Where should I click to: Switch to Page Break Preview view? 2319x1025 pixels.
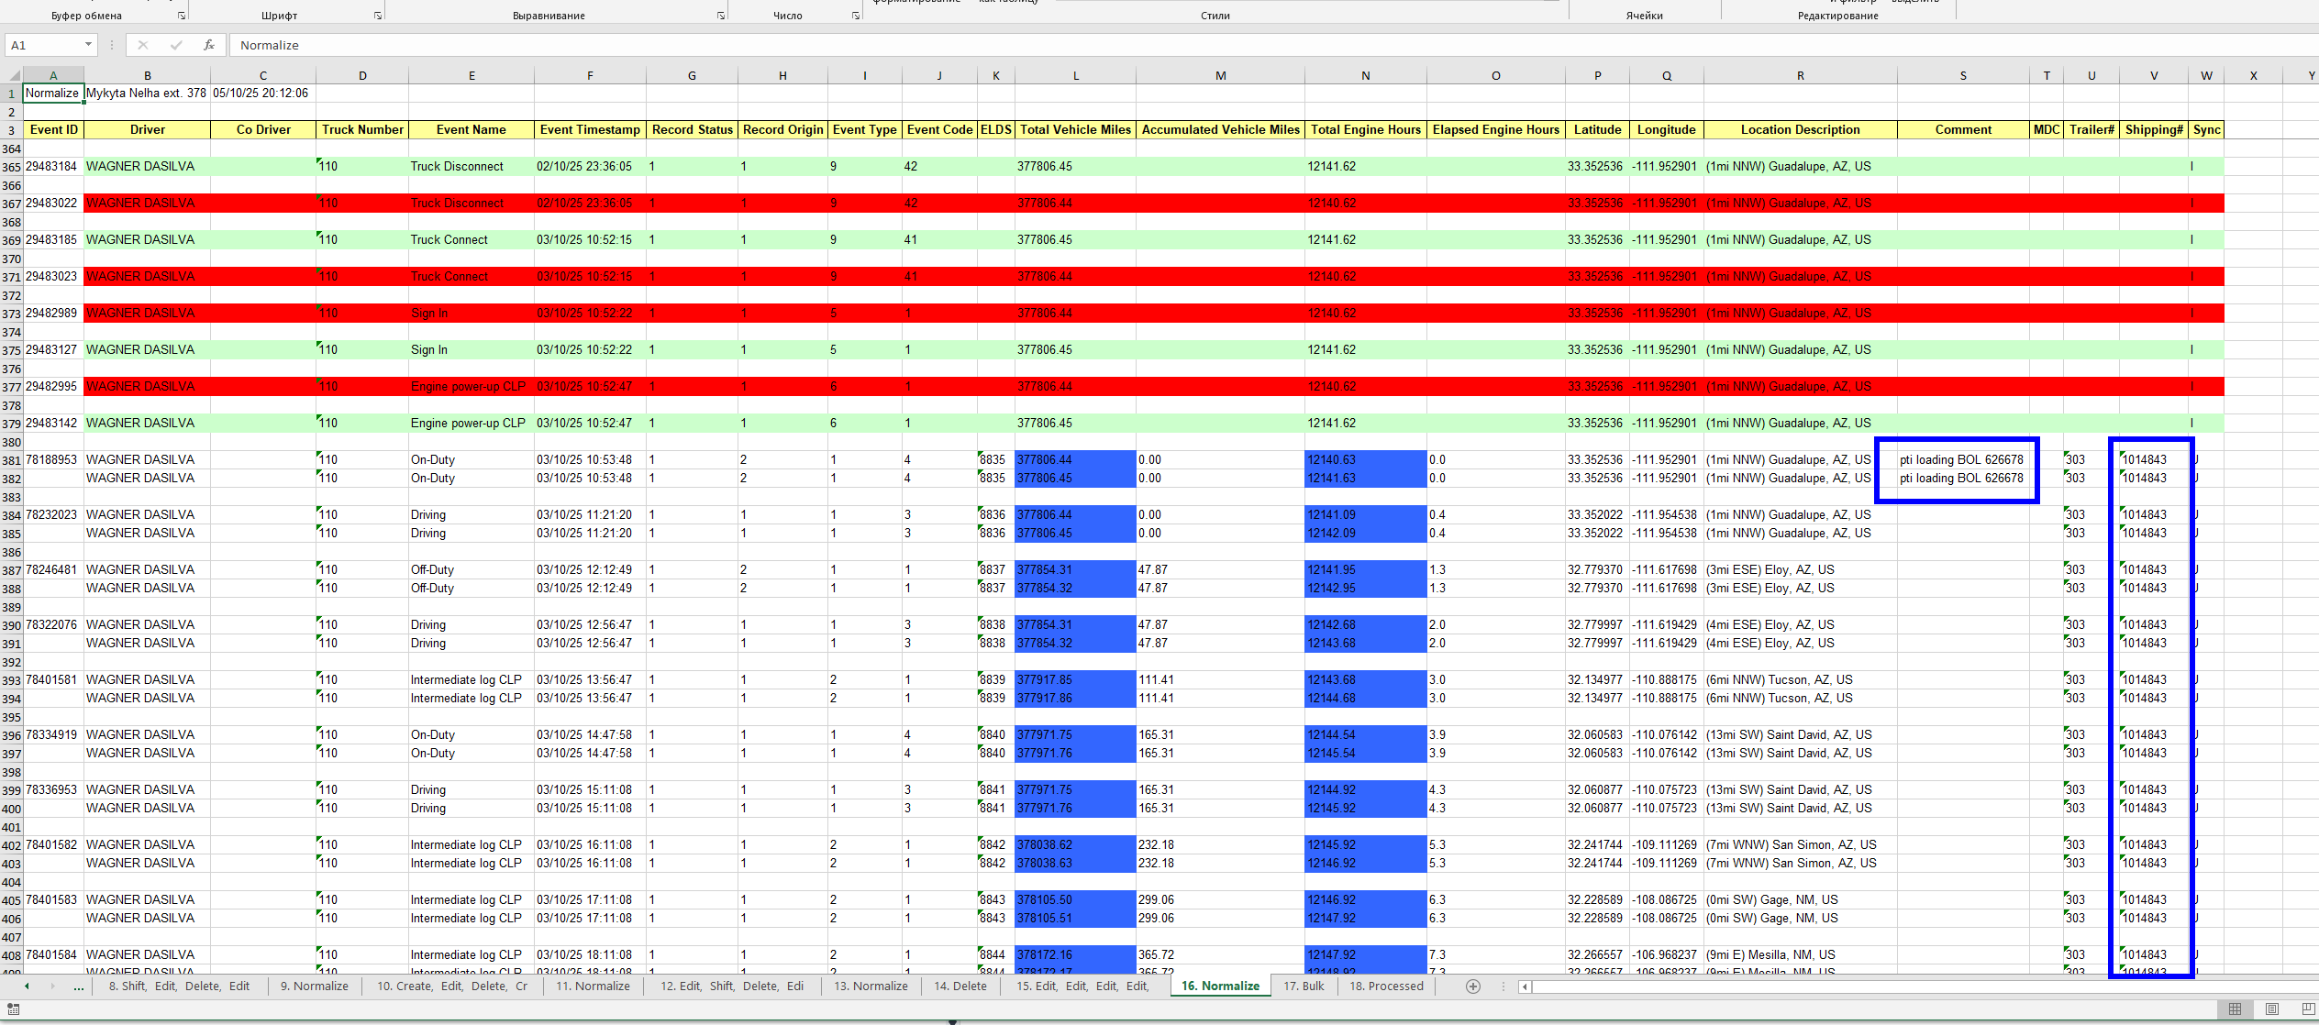[x=2307, y=1008]
